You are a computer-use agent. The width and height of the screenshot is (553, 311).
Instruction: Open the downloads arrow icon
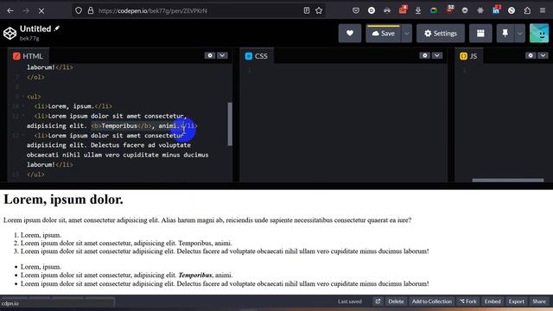point(418,10)
